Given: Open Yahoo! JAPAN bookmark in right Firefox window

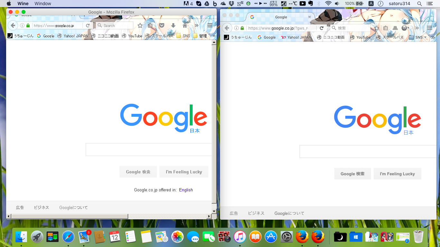Looking at the screenshot, I should [x=296, y=37].
